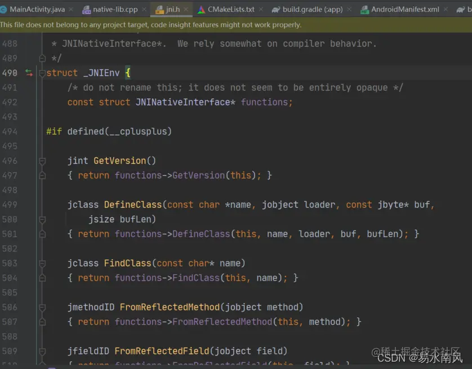Switch to the MainActivity.java tab
472x369 pixels.
pyautogui.click(x=37, y=10)
